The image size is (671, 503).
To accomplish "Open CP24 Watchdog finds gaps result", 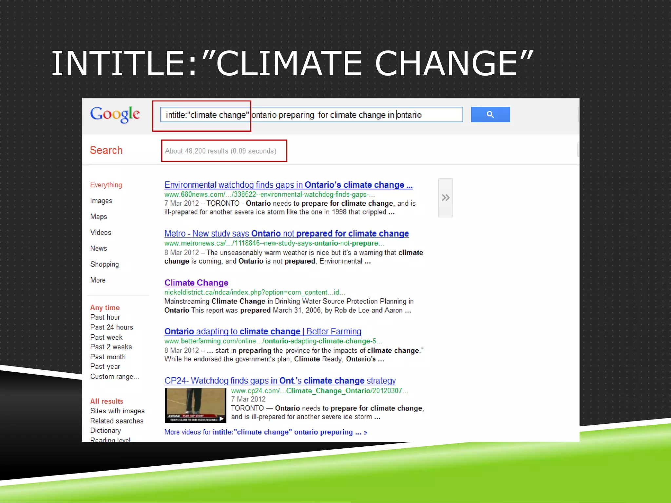I will pos(280,381).
